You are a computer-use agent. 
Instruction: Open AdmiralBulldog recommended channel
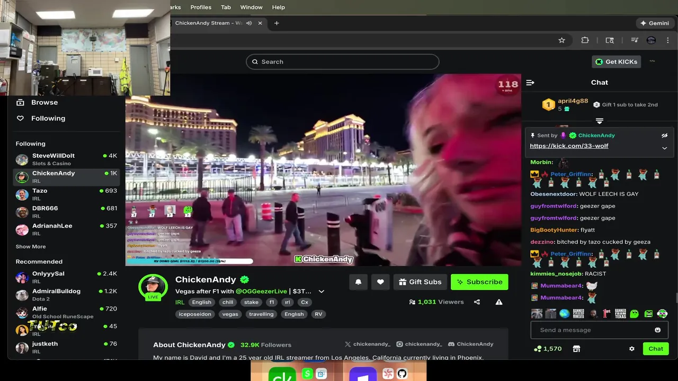(66, 295)
